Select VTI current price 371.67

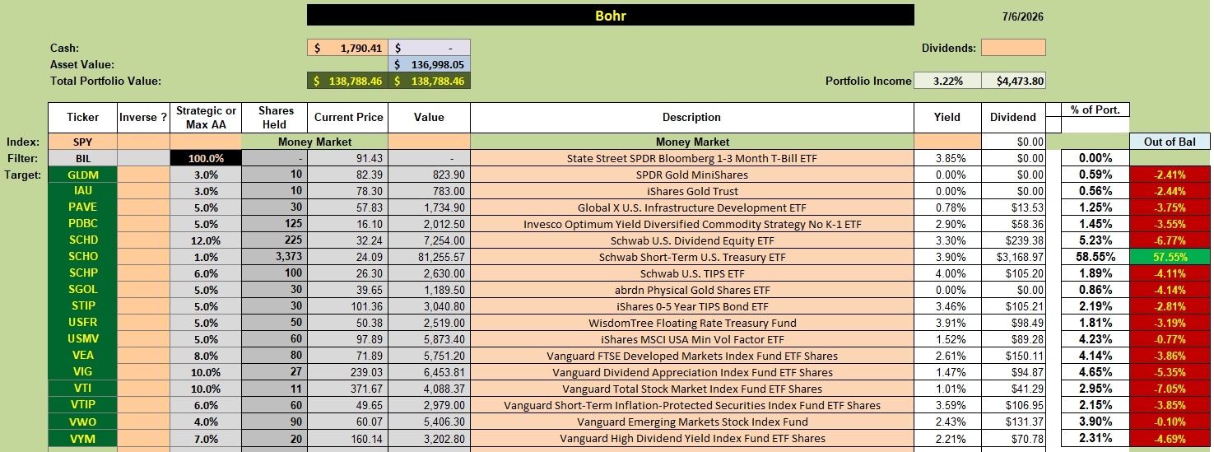(347, 389)
